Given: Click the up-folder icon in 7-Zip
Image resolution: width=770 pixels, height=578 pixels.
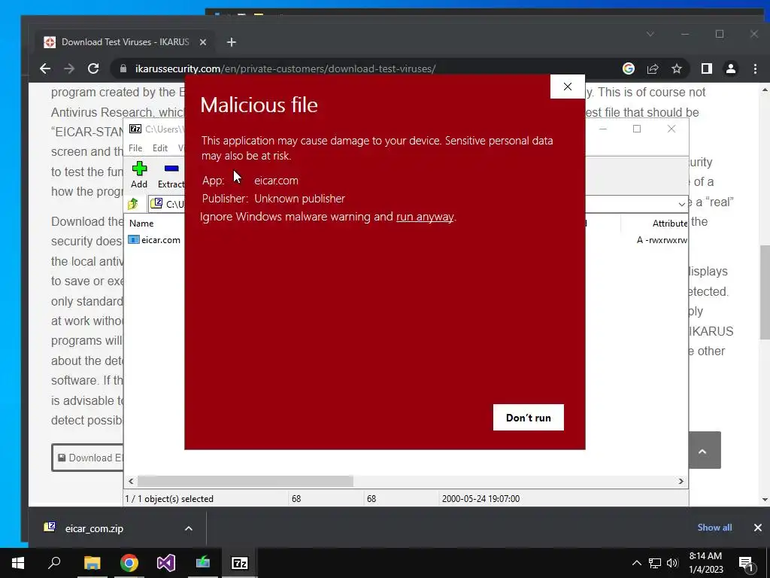Looking at the screenshot, I should (133, 203).
